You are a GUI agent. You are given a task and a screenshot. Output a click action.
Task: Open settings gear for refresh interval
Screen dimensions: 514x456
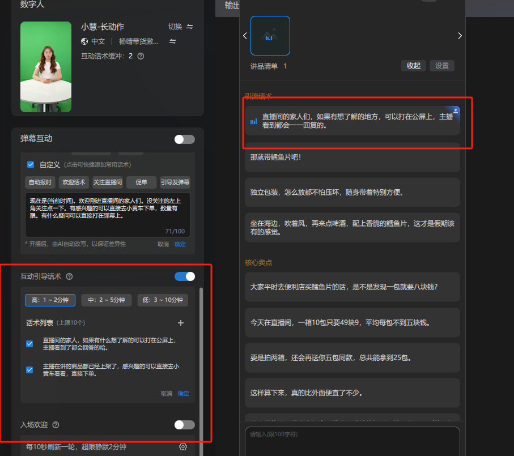coord(182,447)
